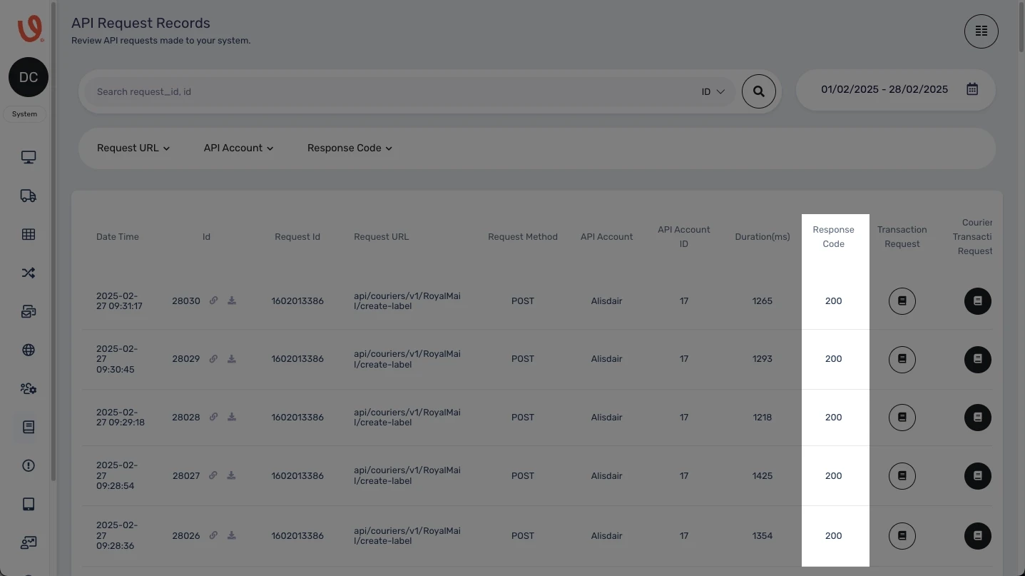Open the 01/02/2025 - 28/02/2025 date range

pos(895,89)
